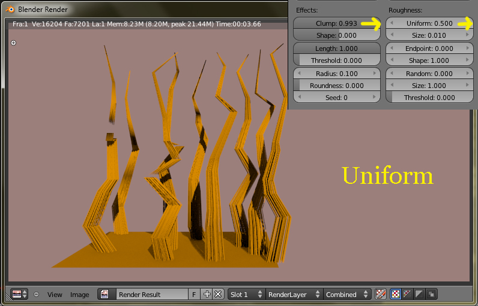This screenshot has width=478, height=306.
Task: Decrease Endpoint with its left arrow
Action: pos(392,49)
